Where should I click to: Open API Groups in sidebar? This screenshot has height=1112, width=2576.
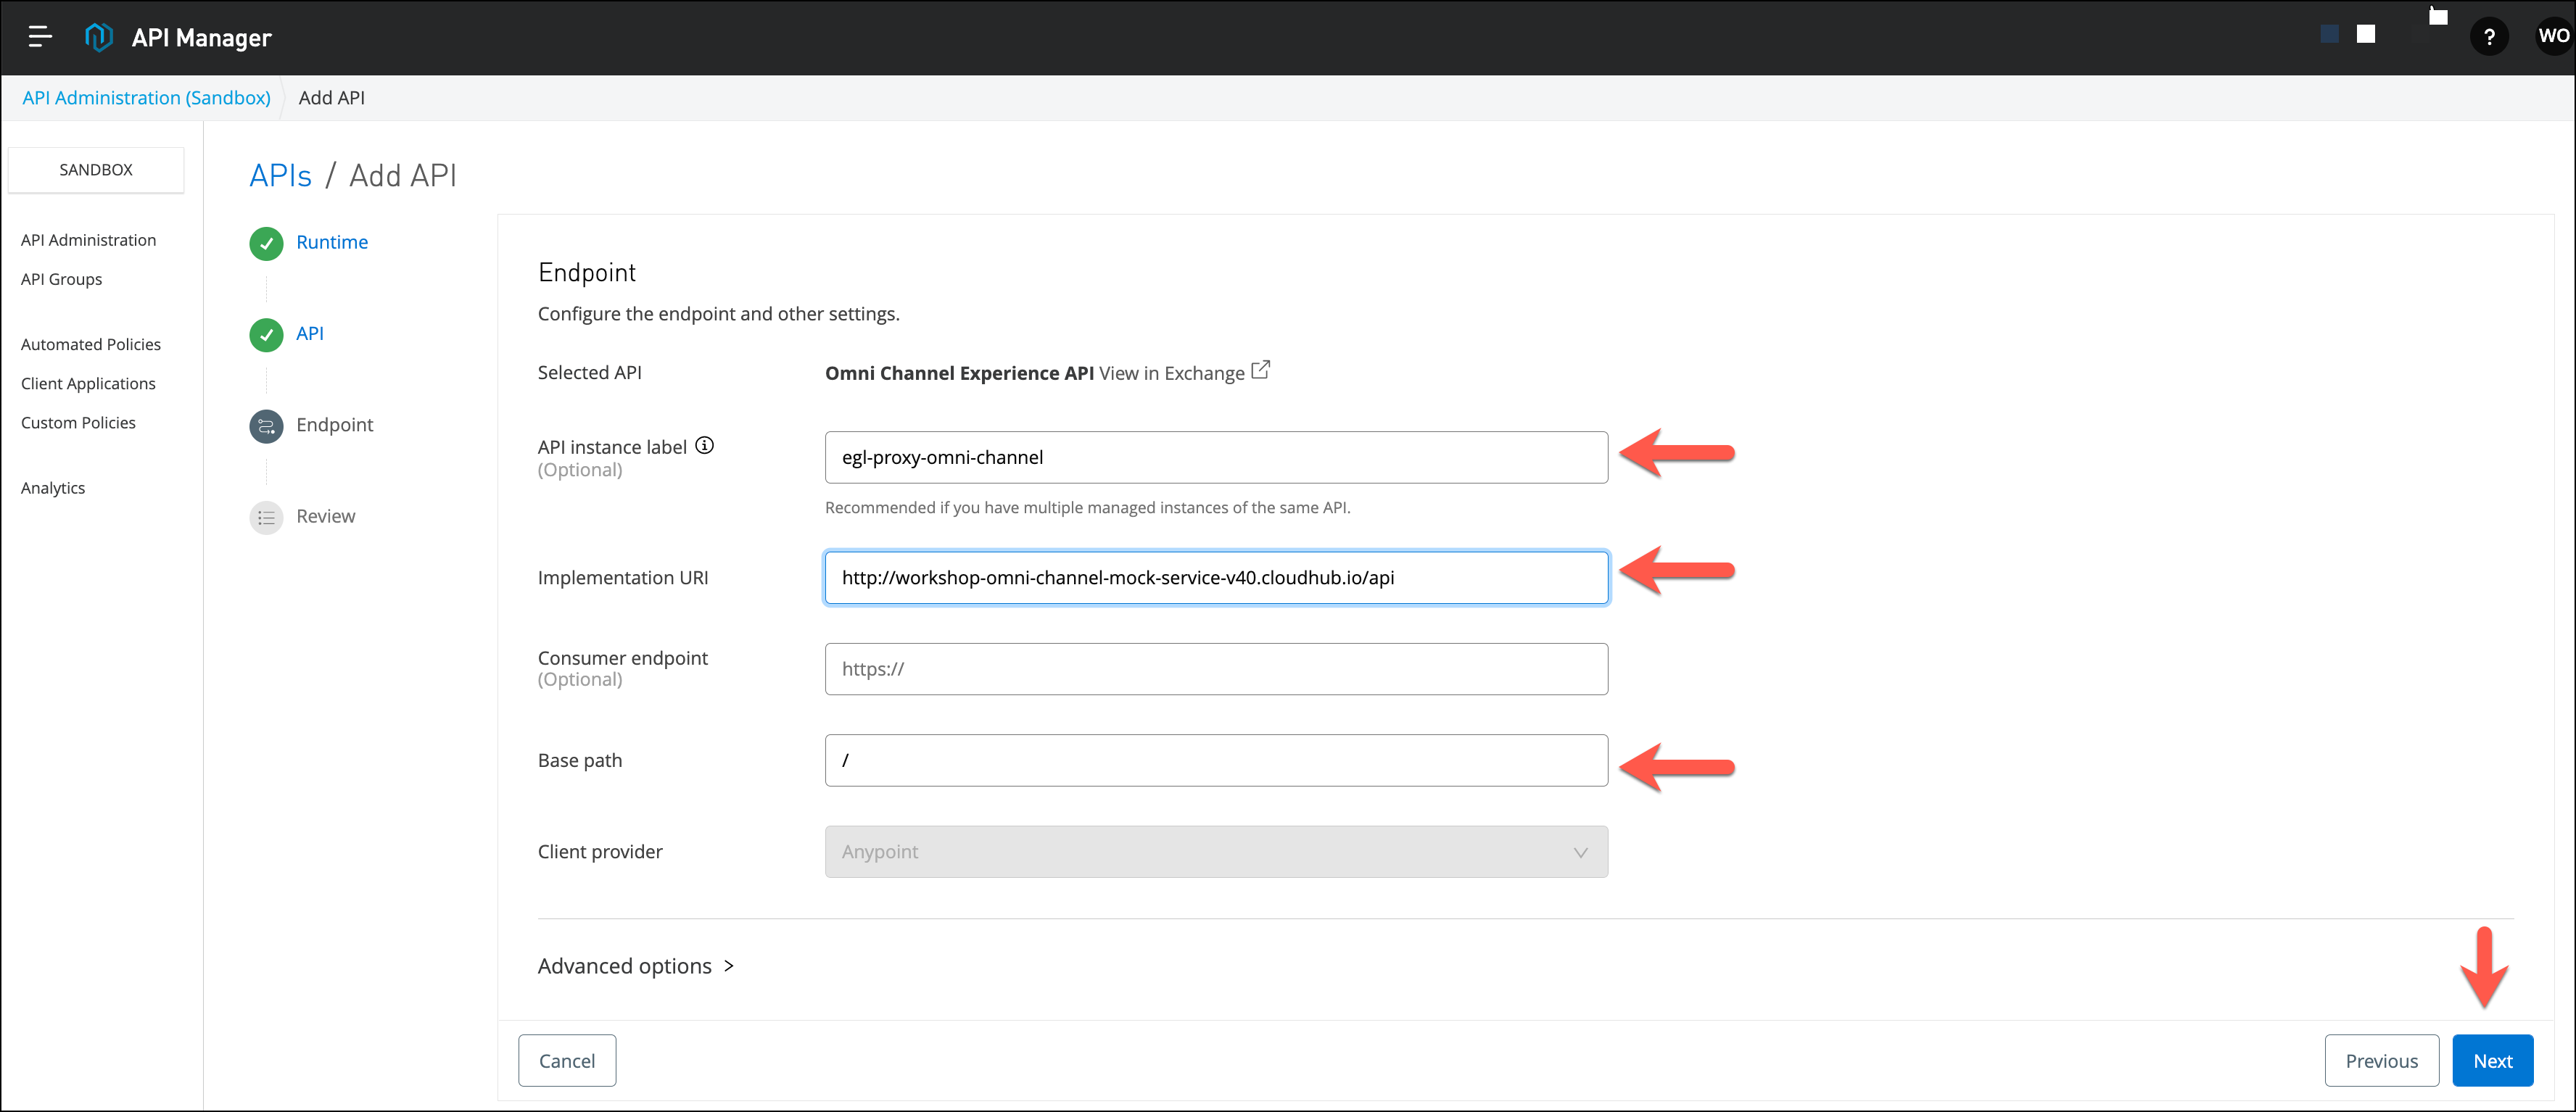pos(61,279)
